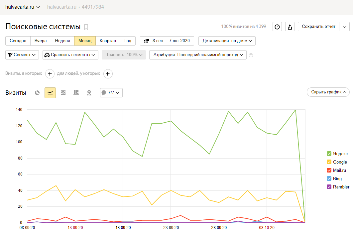
Task: Open the date range picker 8 сен — 7 окт 2020
Action: pos(167,41)
